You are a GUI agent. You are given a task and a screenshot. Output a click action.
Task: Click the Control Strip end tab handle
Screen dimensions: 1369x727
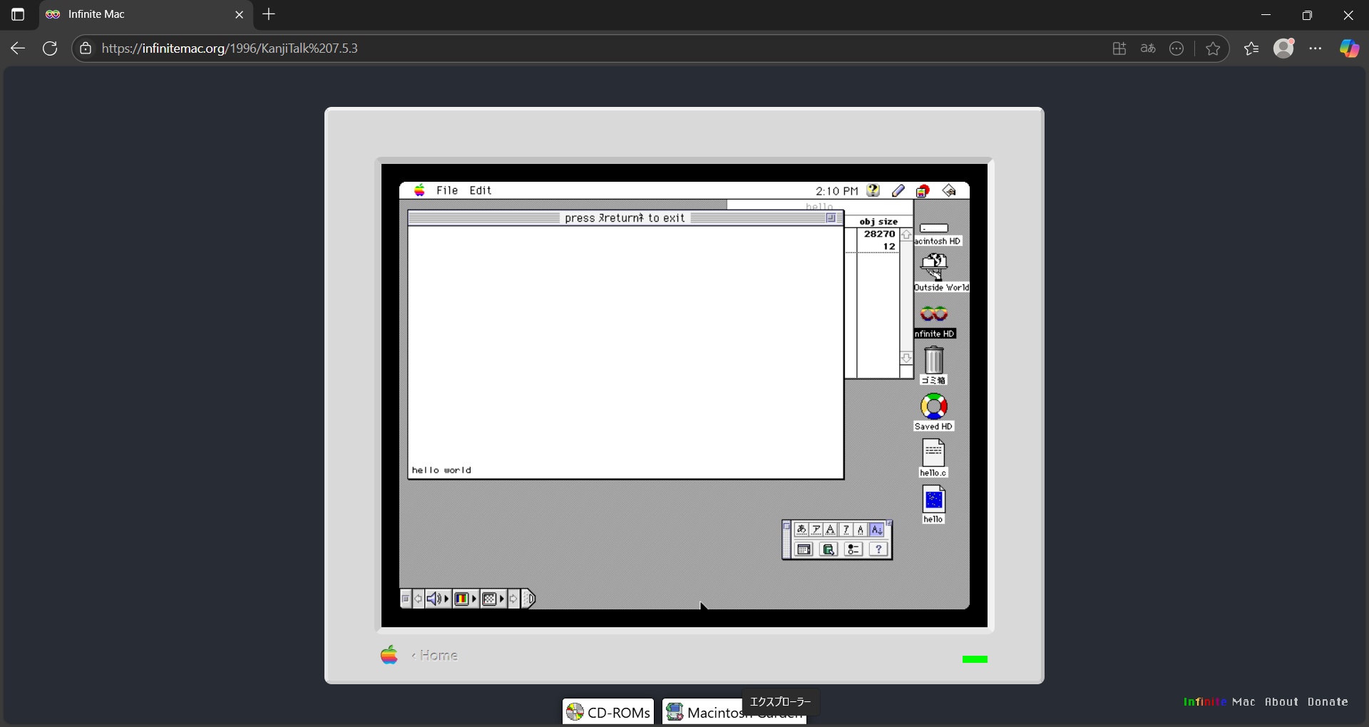(528, 599)
